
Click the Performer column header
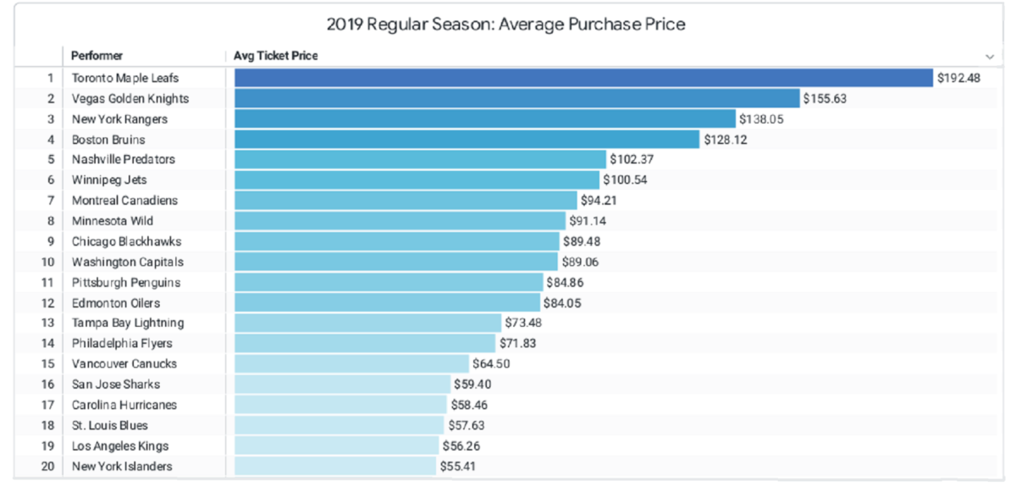point(97,56)
